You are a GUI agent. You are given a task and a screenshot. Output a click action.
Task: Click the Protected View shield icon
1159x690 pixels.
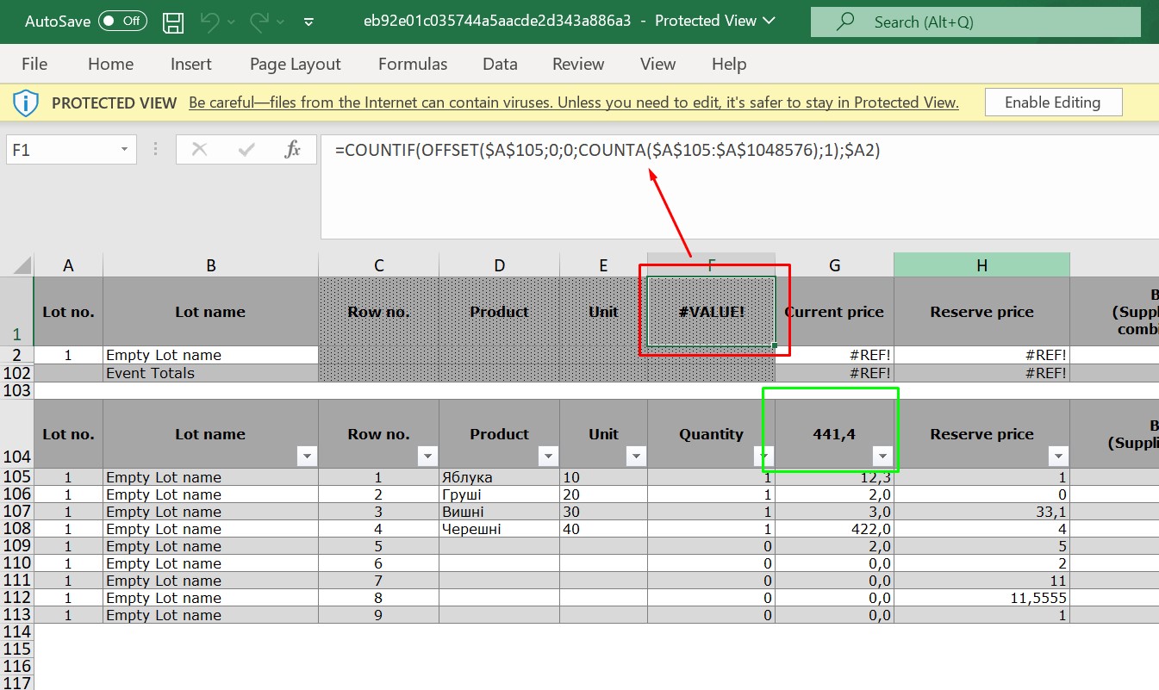26,103
